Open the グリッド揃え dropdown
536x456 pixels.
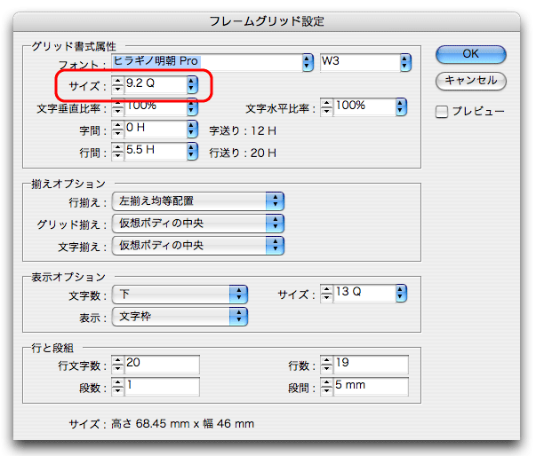(276, 223)
